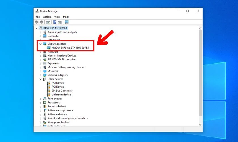Click the Security devices key icon
Image resolution: width=238 pixels, height=142 pixels.
coord(45,106)
